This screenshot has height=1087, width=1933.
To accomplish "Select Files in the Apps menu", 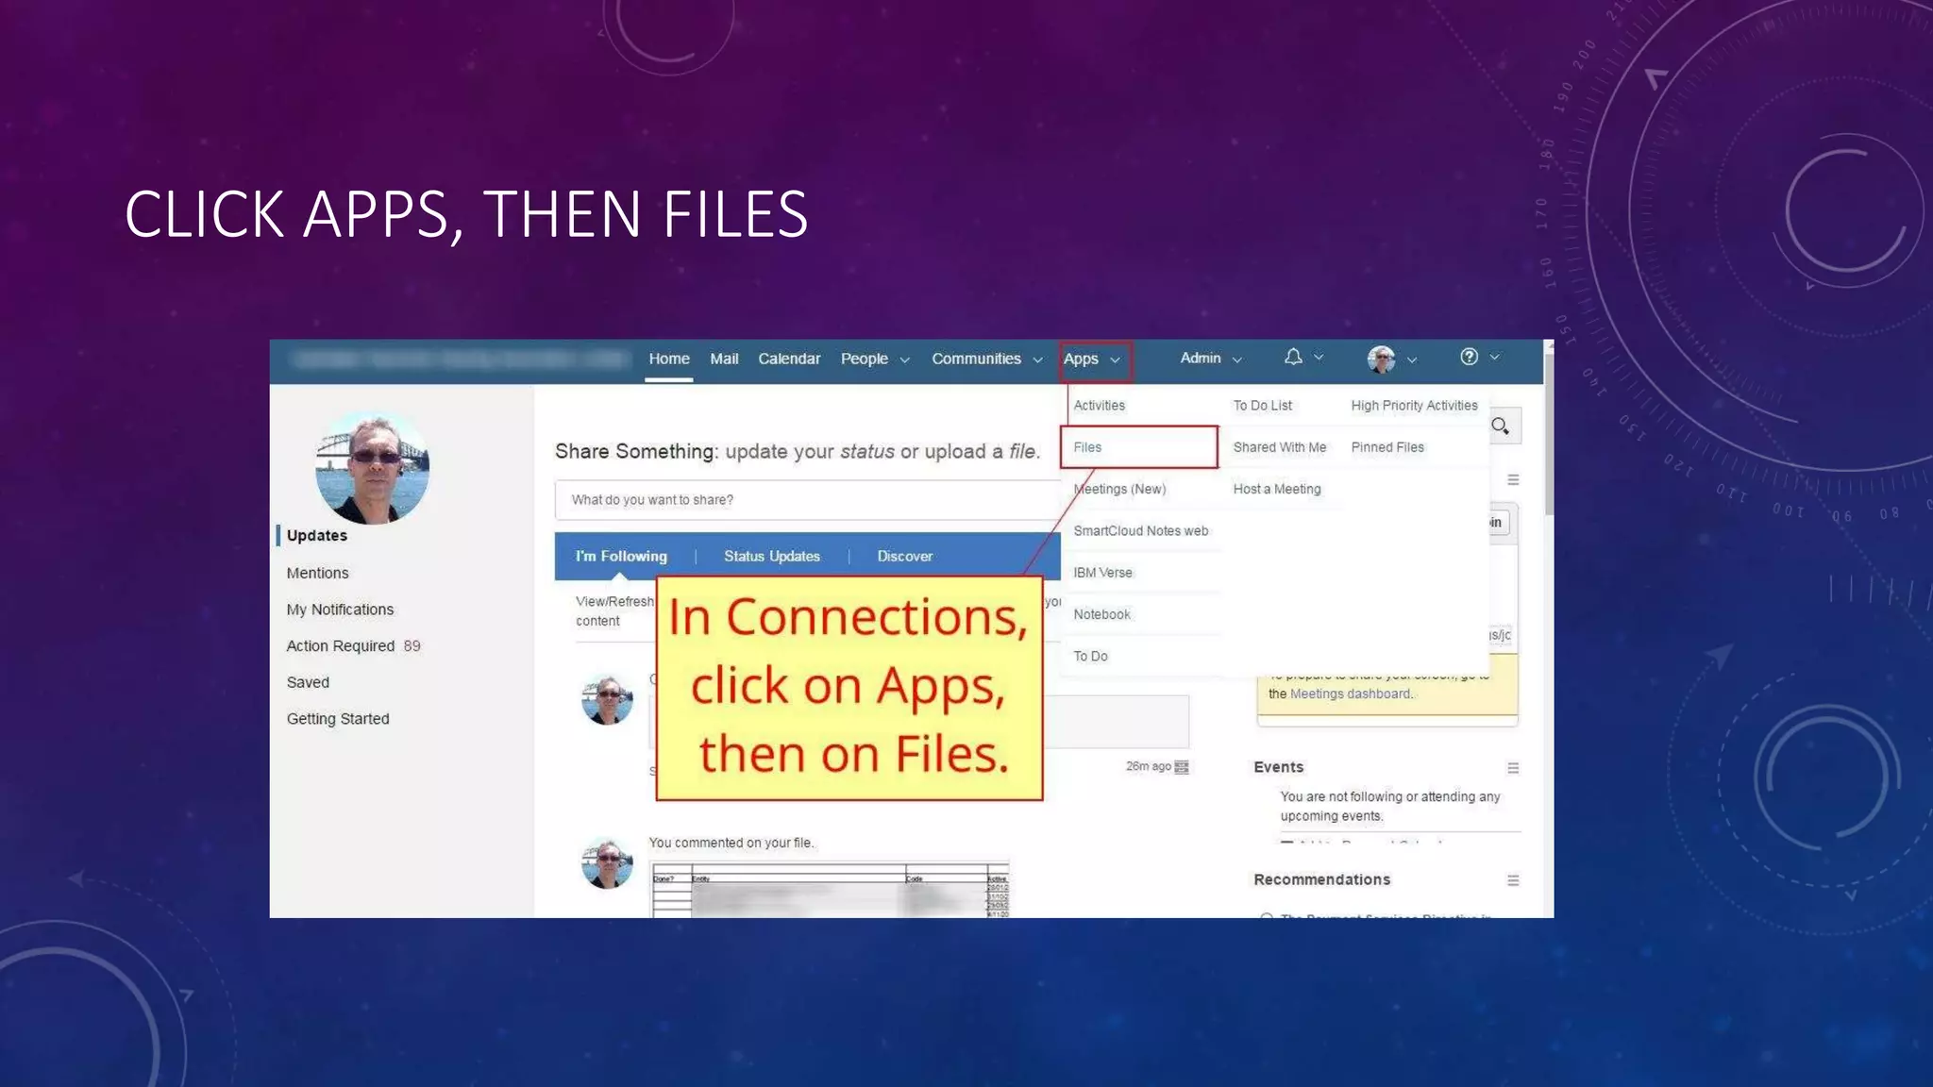I will [x=1087, y=447].
